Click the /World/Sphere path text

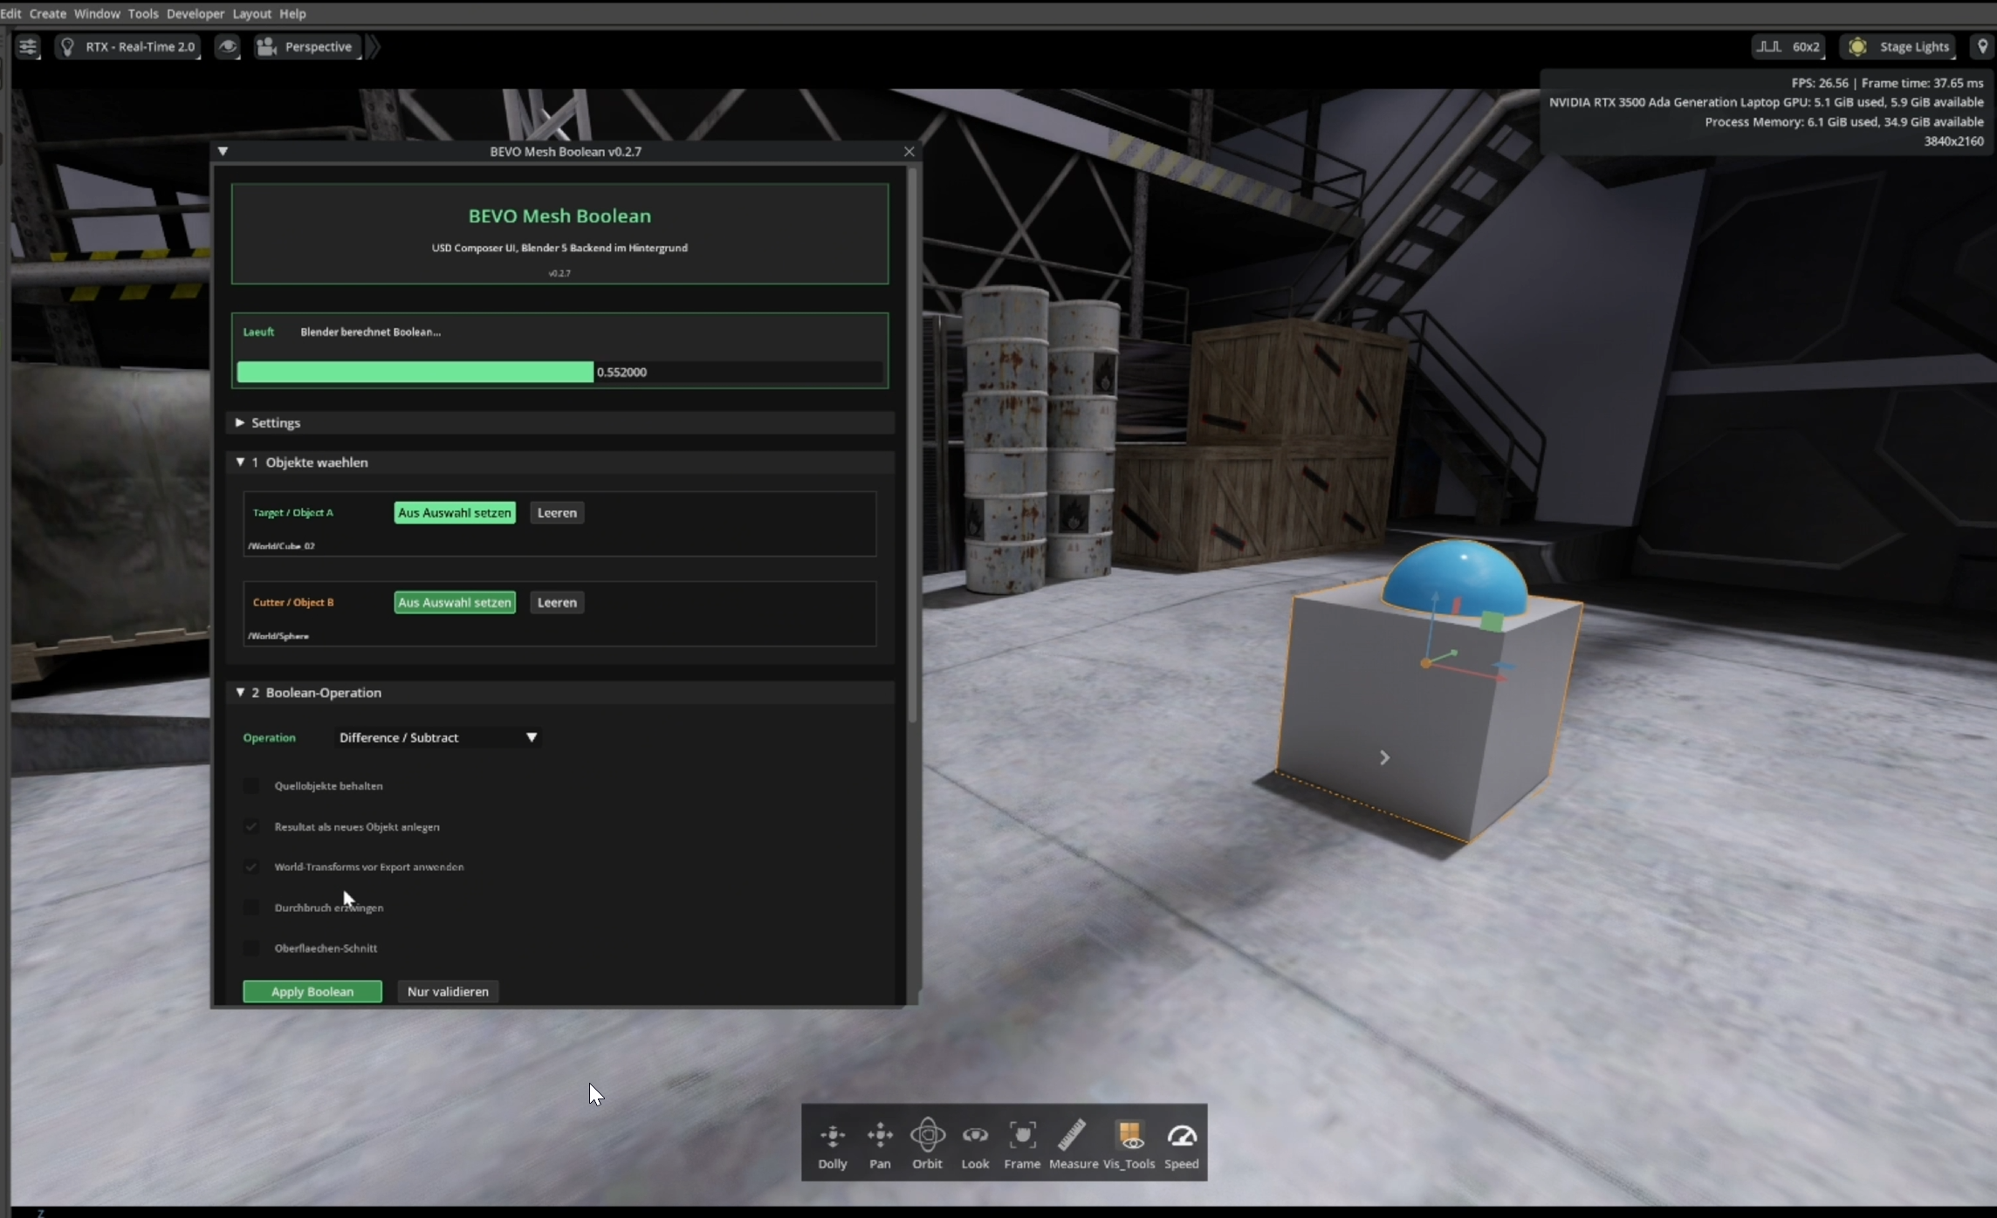278,636
